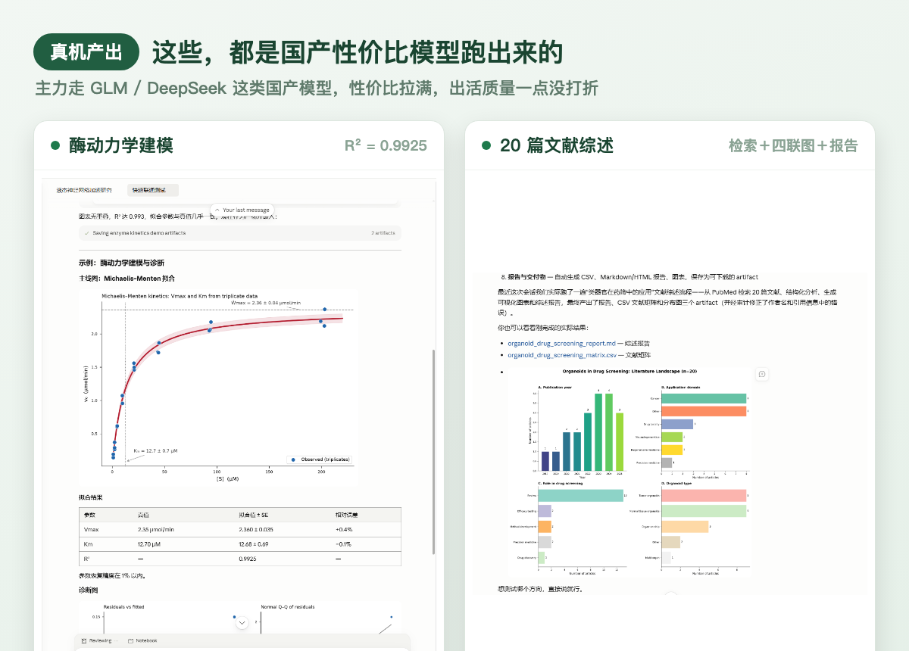
Task: Click the '示例：酶动力学建模与诊断' heading
Action: (121, 263)
